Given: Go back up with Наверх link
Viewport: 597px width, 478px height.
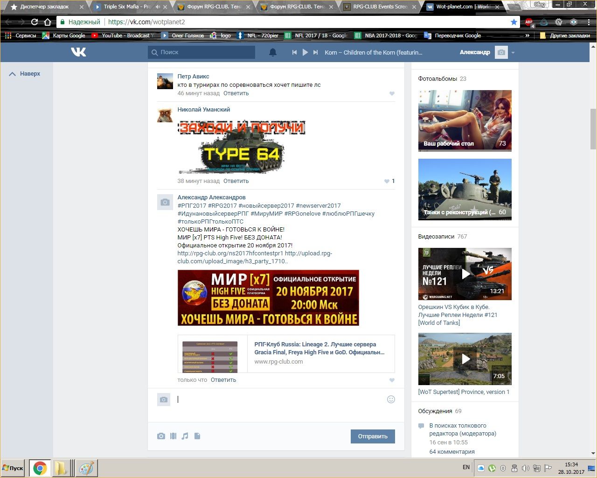Looking at the screenshot, I should 25,74.
